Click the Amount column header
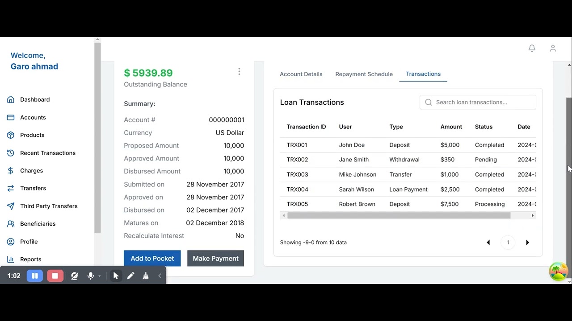This screenshot has height=321, width=572. click(451, 127)
